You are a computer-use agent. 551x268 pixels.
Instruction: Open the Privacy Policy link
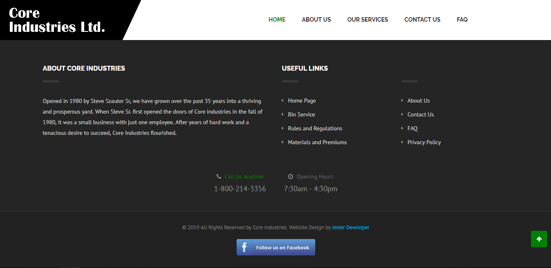point(424,142)
